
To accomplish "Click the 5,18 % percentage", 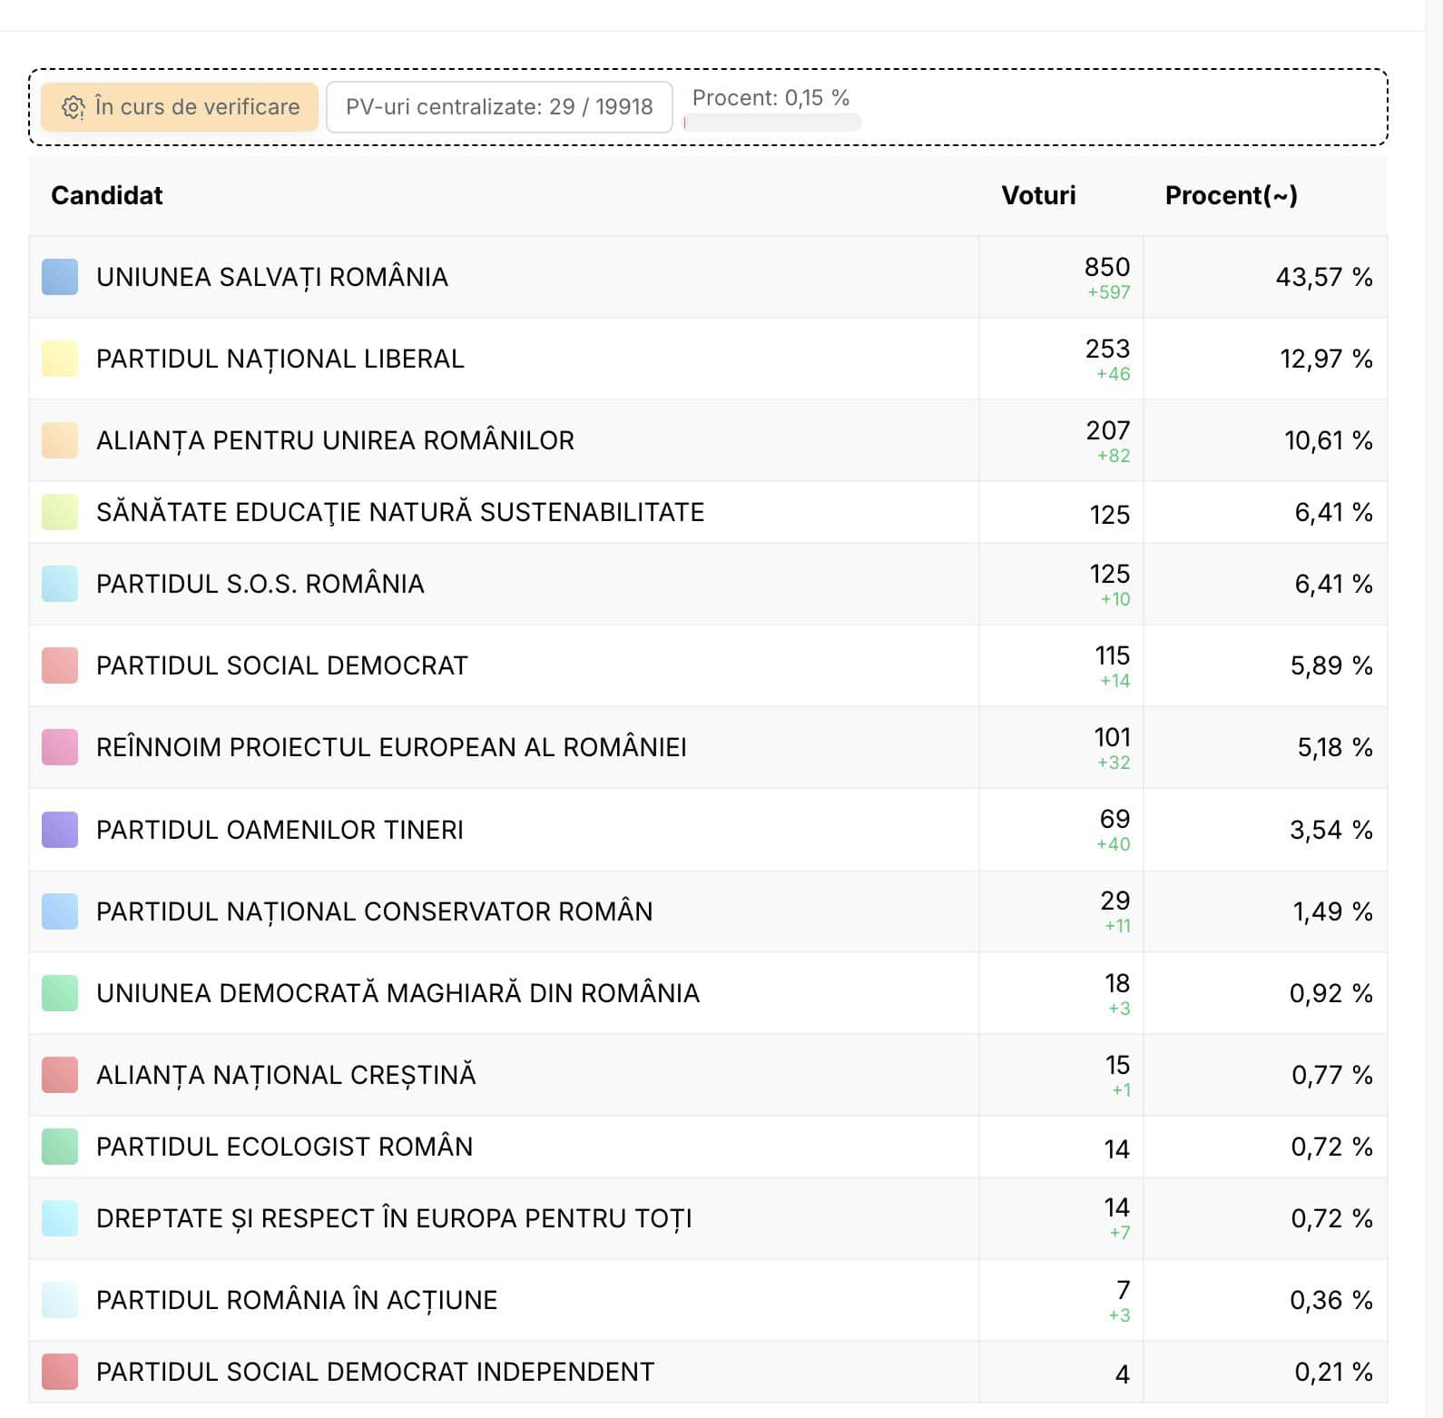I will (1335, 747).
